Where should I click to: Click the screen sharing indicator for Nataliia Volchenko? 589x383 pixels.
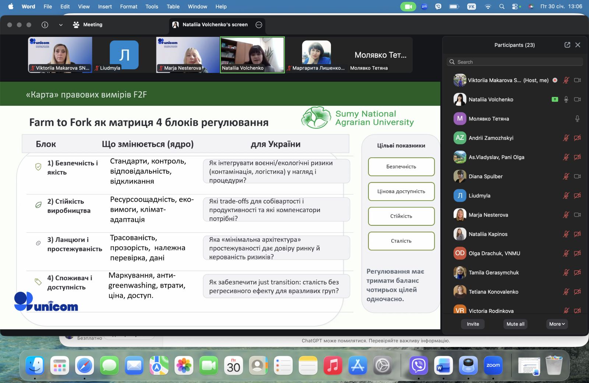click(555, 99)
